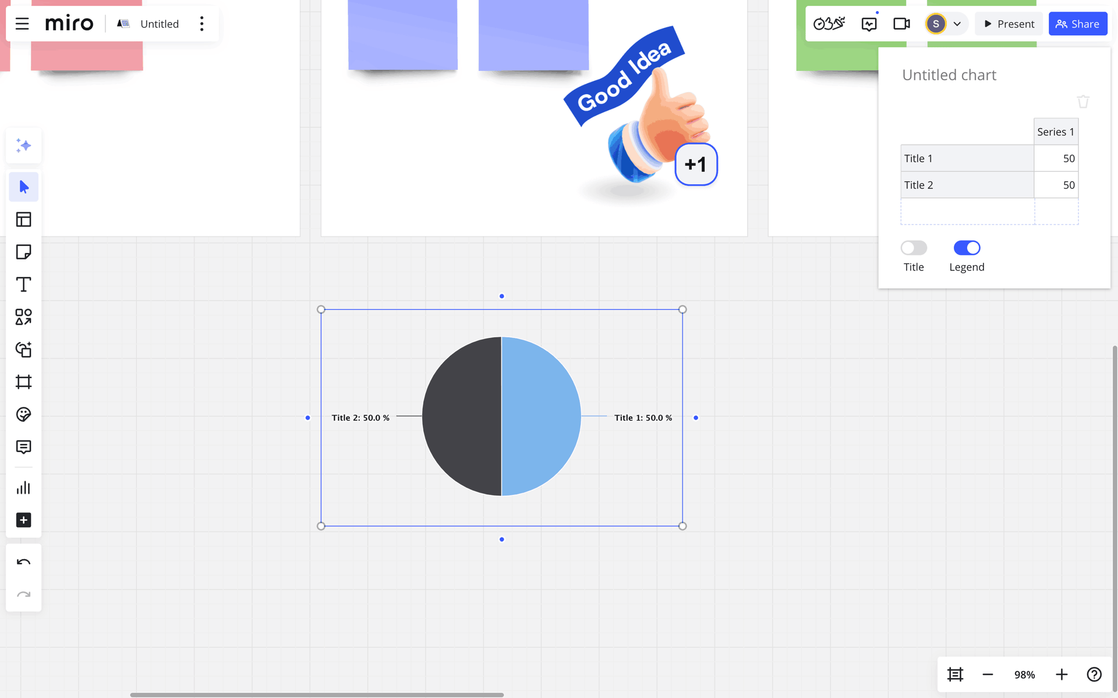
Task: Select the Title 2 label cell
Action: coord(967,185)
